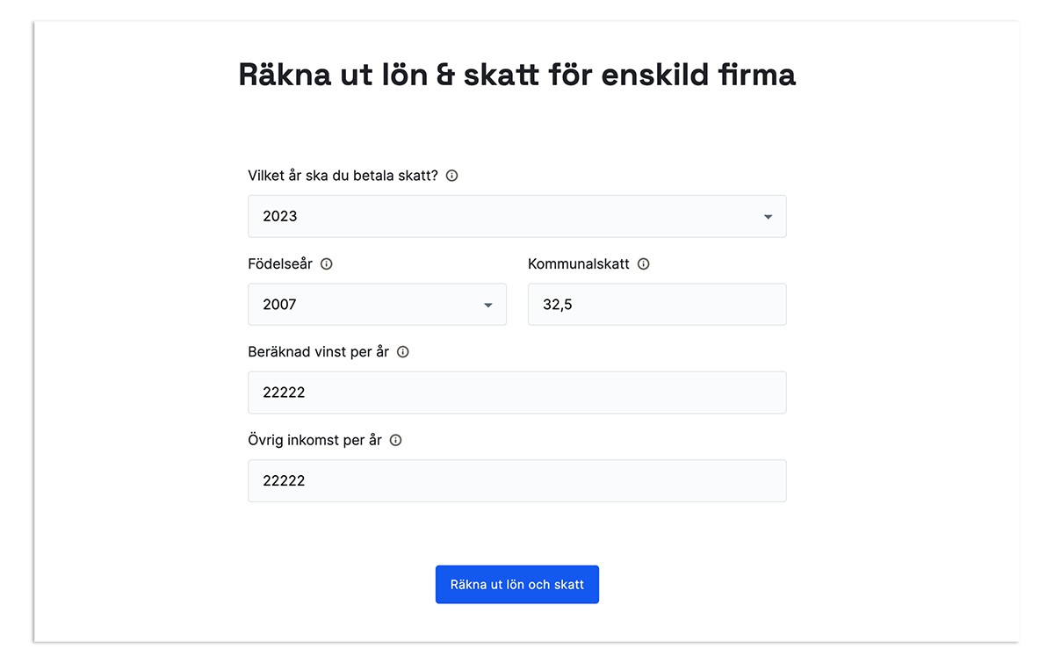
Task: Click the Kommunalskatt field showing 32,5
Action: pyautogui.click(x=656, y=304)
